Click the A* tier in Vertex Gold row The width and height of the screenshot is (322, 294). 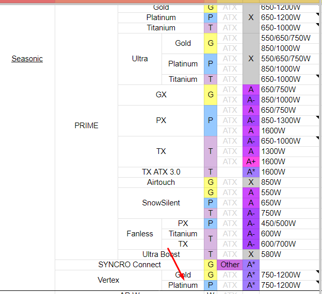click(251, 275)
